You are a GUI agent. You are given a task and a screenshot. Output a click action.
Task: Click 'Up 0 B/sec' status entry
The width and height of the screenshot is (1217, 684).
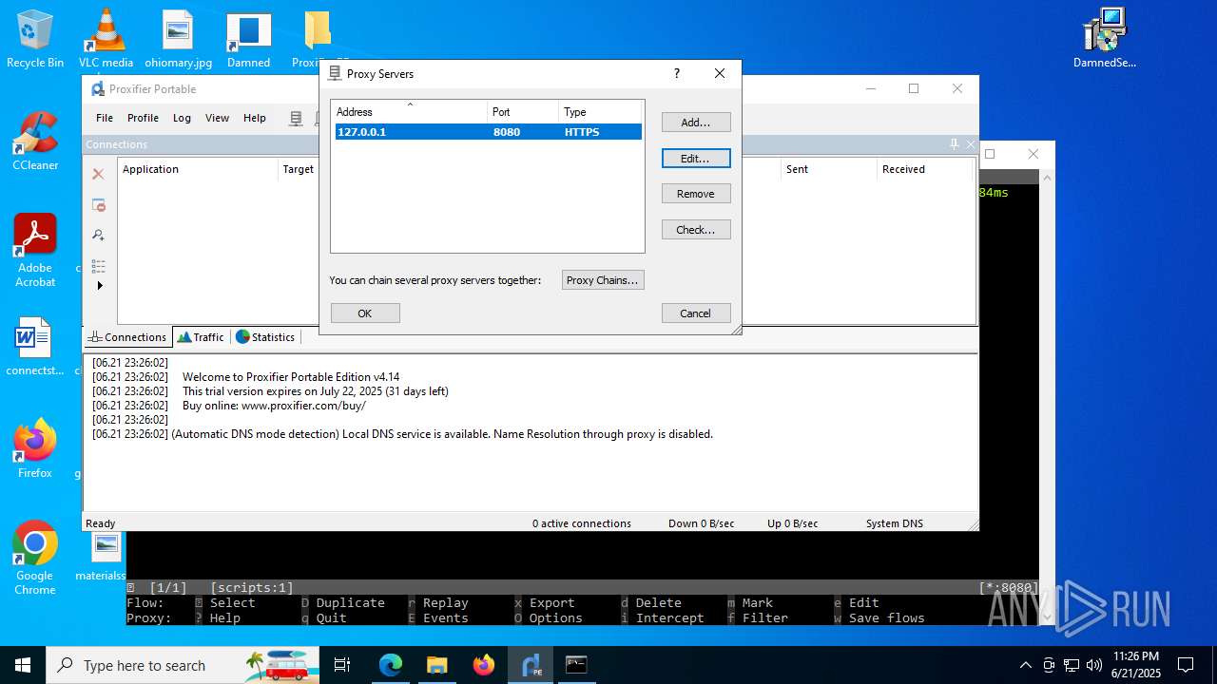tap(793, 523)
